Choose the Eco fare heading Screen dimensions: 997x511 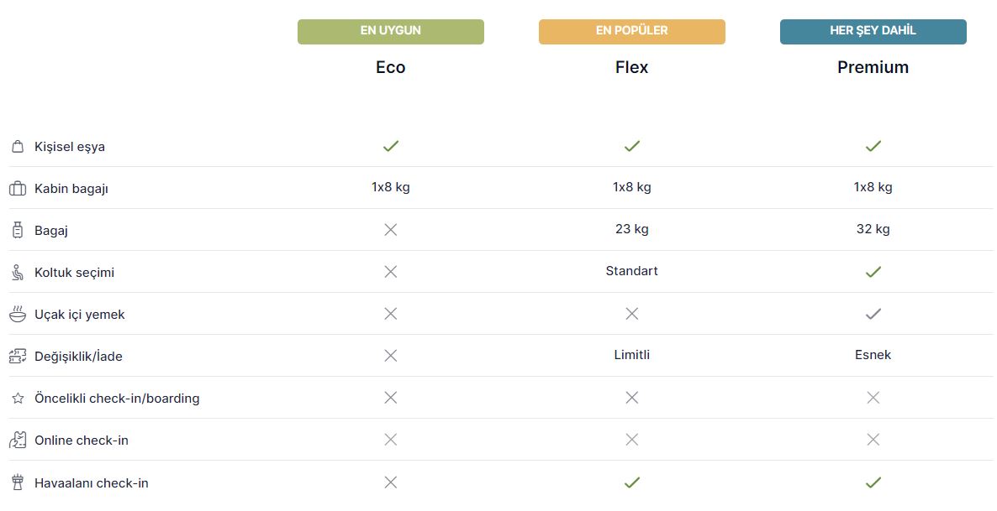pos(390,67)
